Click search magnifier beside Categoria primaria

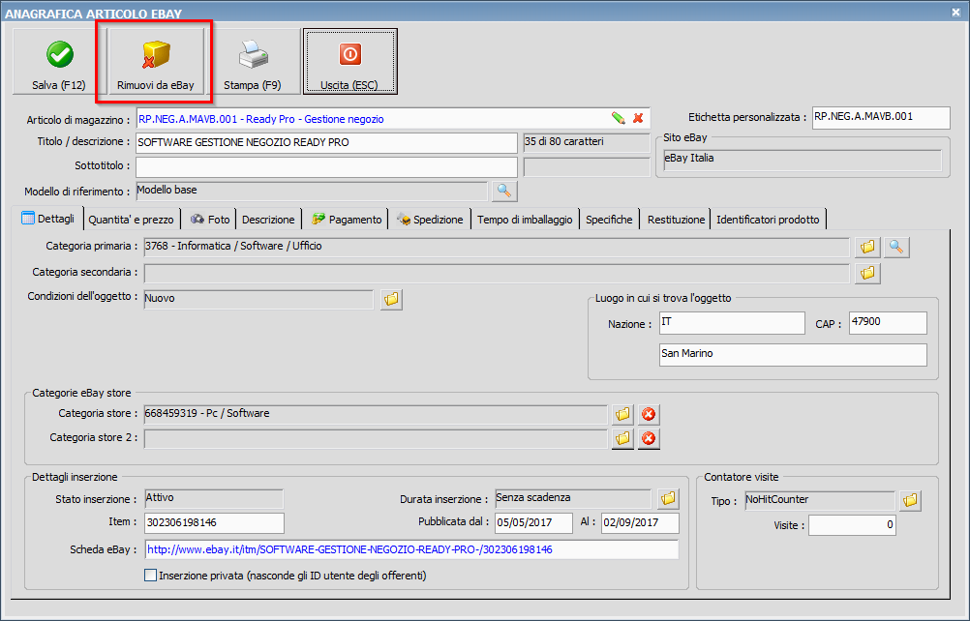[896, 248]
